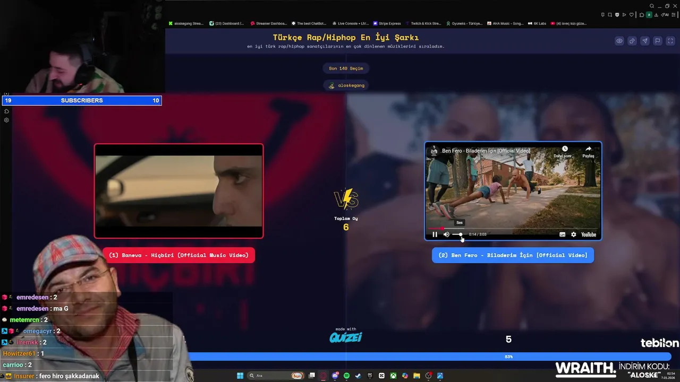Open the Opera GX browser taskbar icon
This screenshot has width=680, height=382.
(324, 376)
